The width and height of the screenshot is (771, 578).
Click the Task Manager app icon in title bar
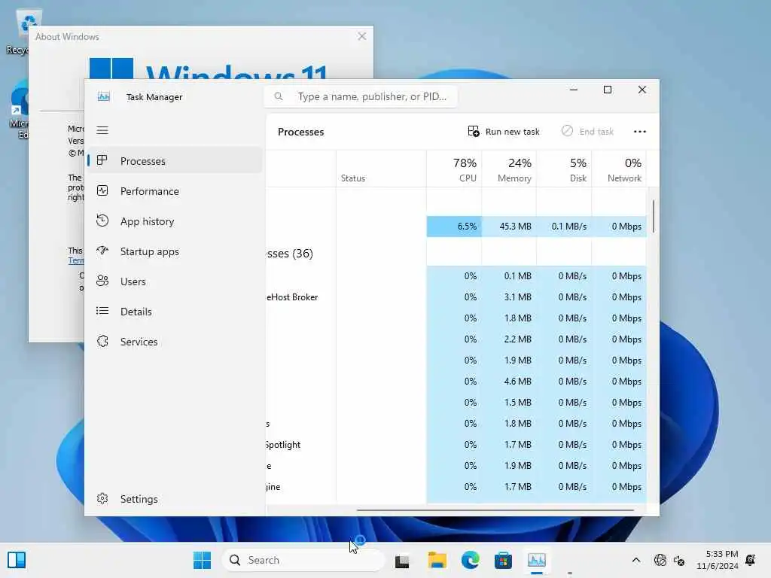click(x=104, y=97)
